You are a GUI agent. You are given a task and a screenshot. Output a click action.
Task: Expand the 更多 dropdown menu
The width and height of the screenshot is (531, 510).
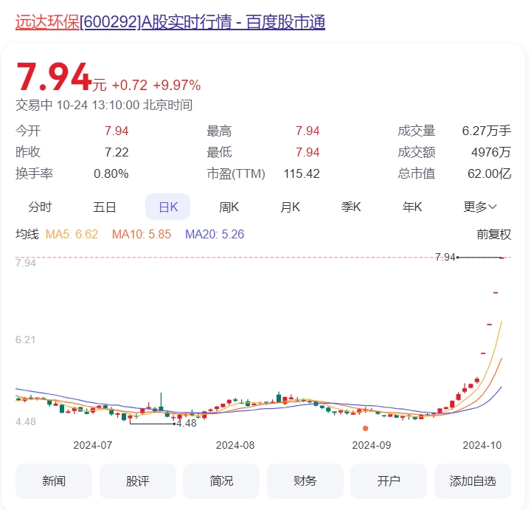479,207
